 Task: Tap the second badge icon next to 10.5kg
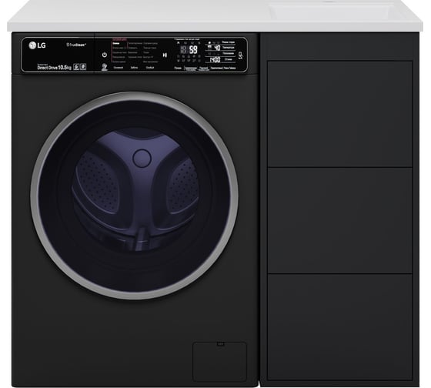[x=83, y=67]
